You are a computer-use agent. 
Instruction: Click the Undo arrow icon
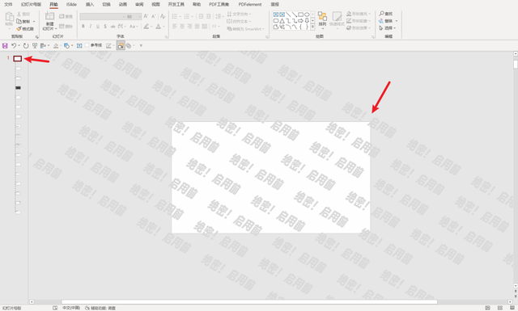pyautogui.click(x=14, y=46)
